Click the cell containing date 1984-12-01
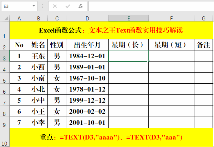This screenshot has width=214, height=147. point(87,56)
